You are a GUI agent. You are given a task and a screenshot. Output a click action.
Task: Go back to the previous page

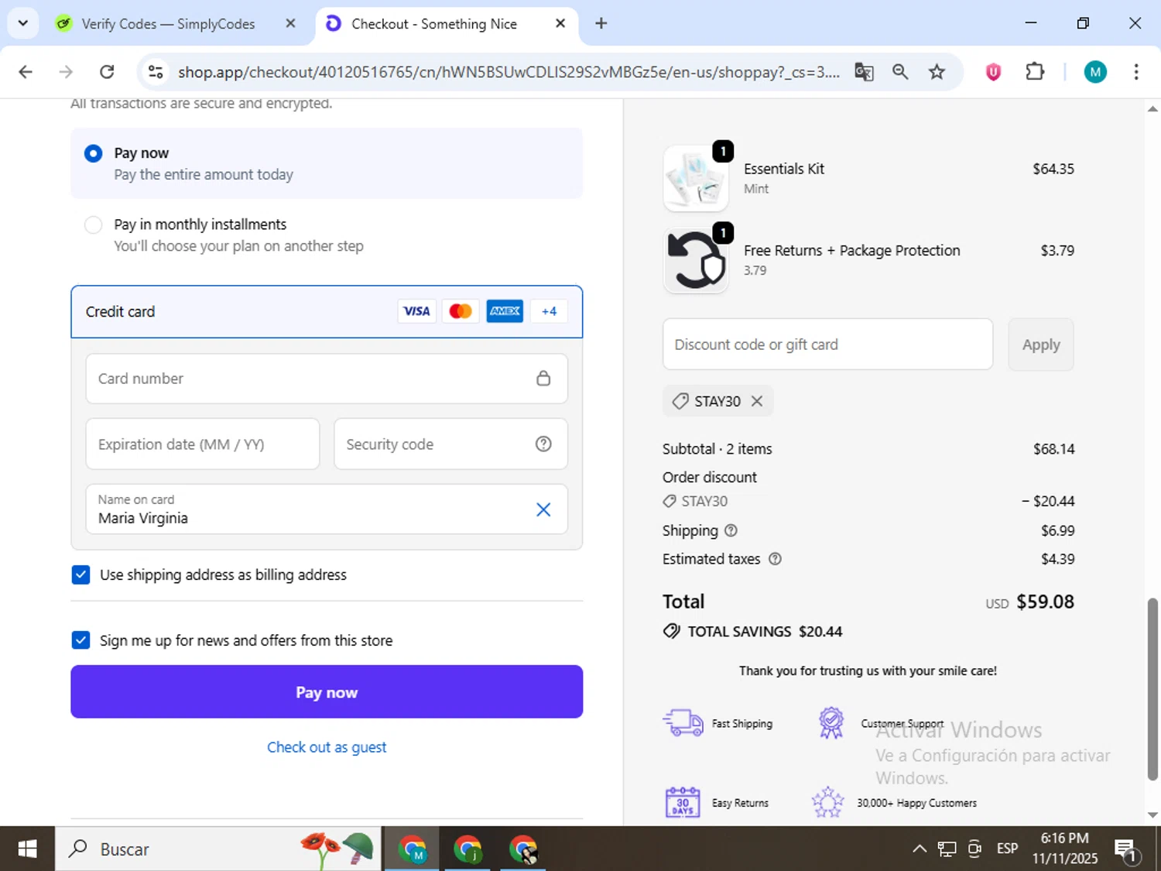pyautogui.click(x=26, y=72)
